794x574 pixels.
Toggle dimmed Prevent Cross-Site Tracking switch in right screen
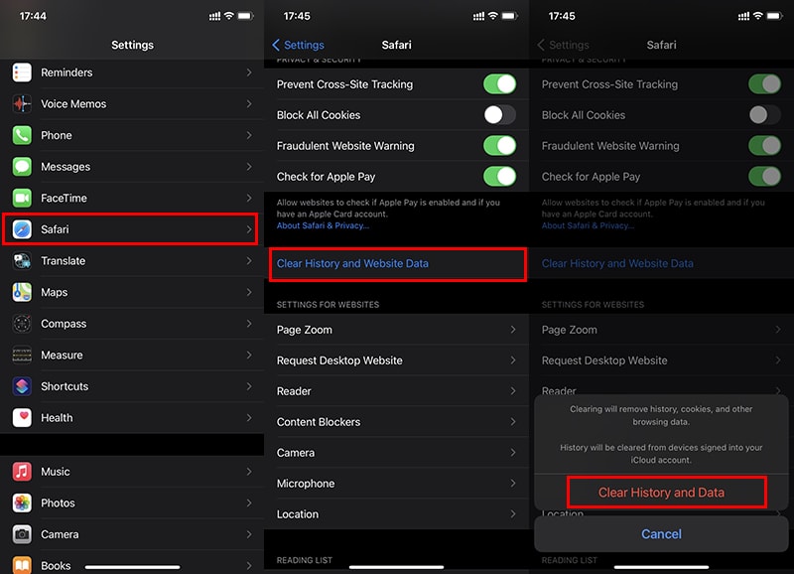click(764, 84)
